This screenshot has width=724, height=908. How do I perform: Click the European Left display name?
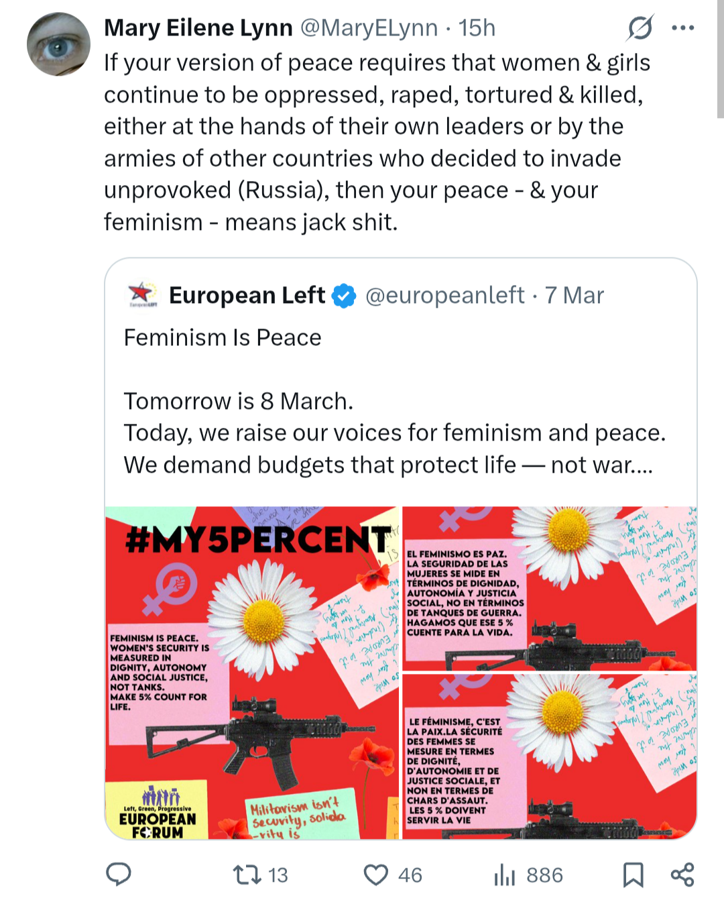(247, 295)
